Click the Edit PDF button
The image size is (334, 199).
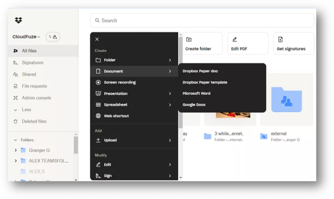pos(248,43)
